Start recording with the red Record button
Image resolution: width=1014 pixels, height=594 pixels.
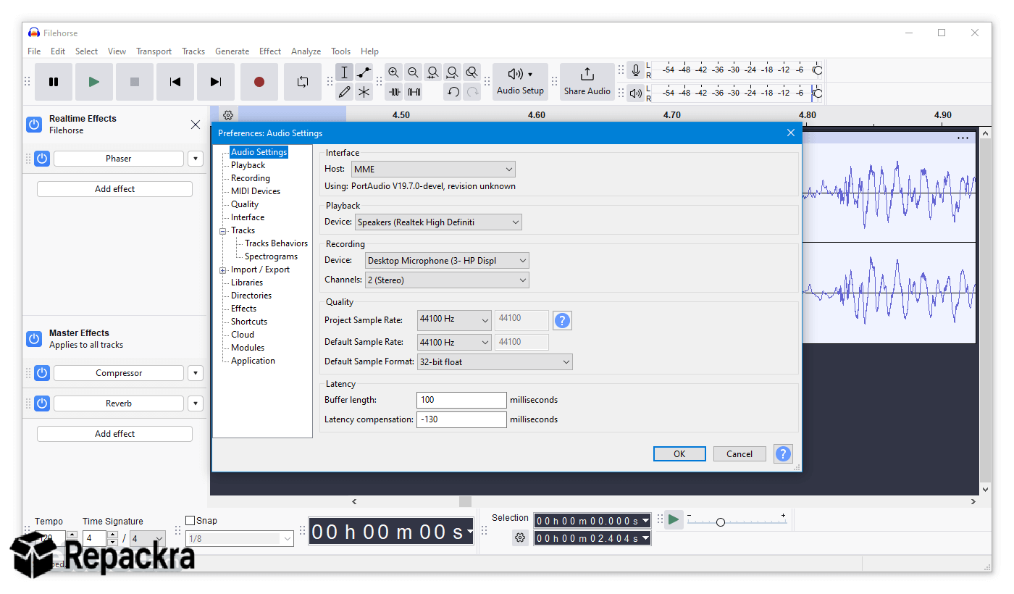point(259,82)
